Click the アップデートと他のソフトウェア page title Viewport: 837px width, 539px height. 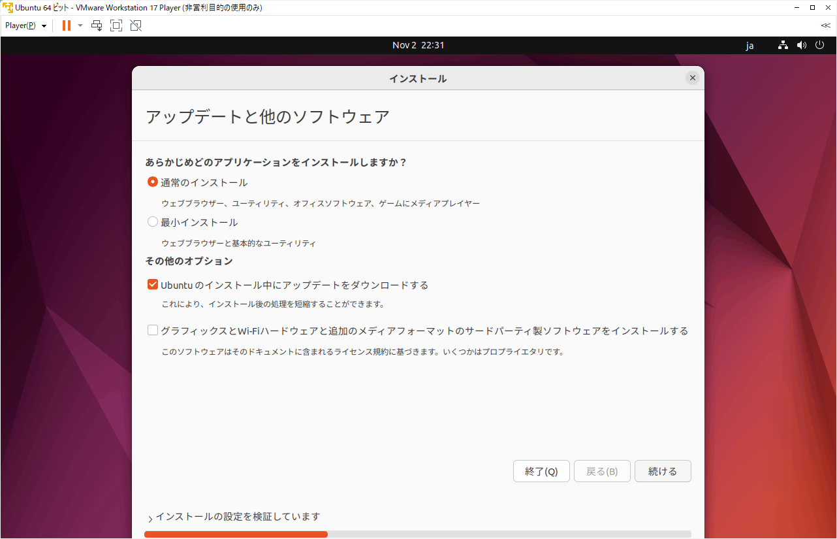pos(268,117)
